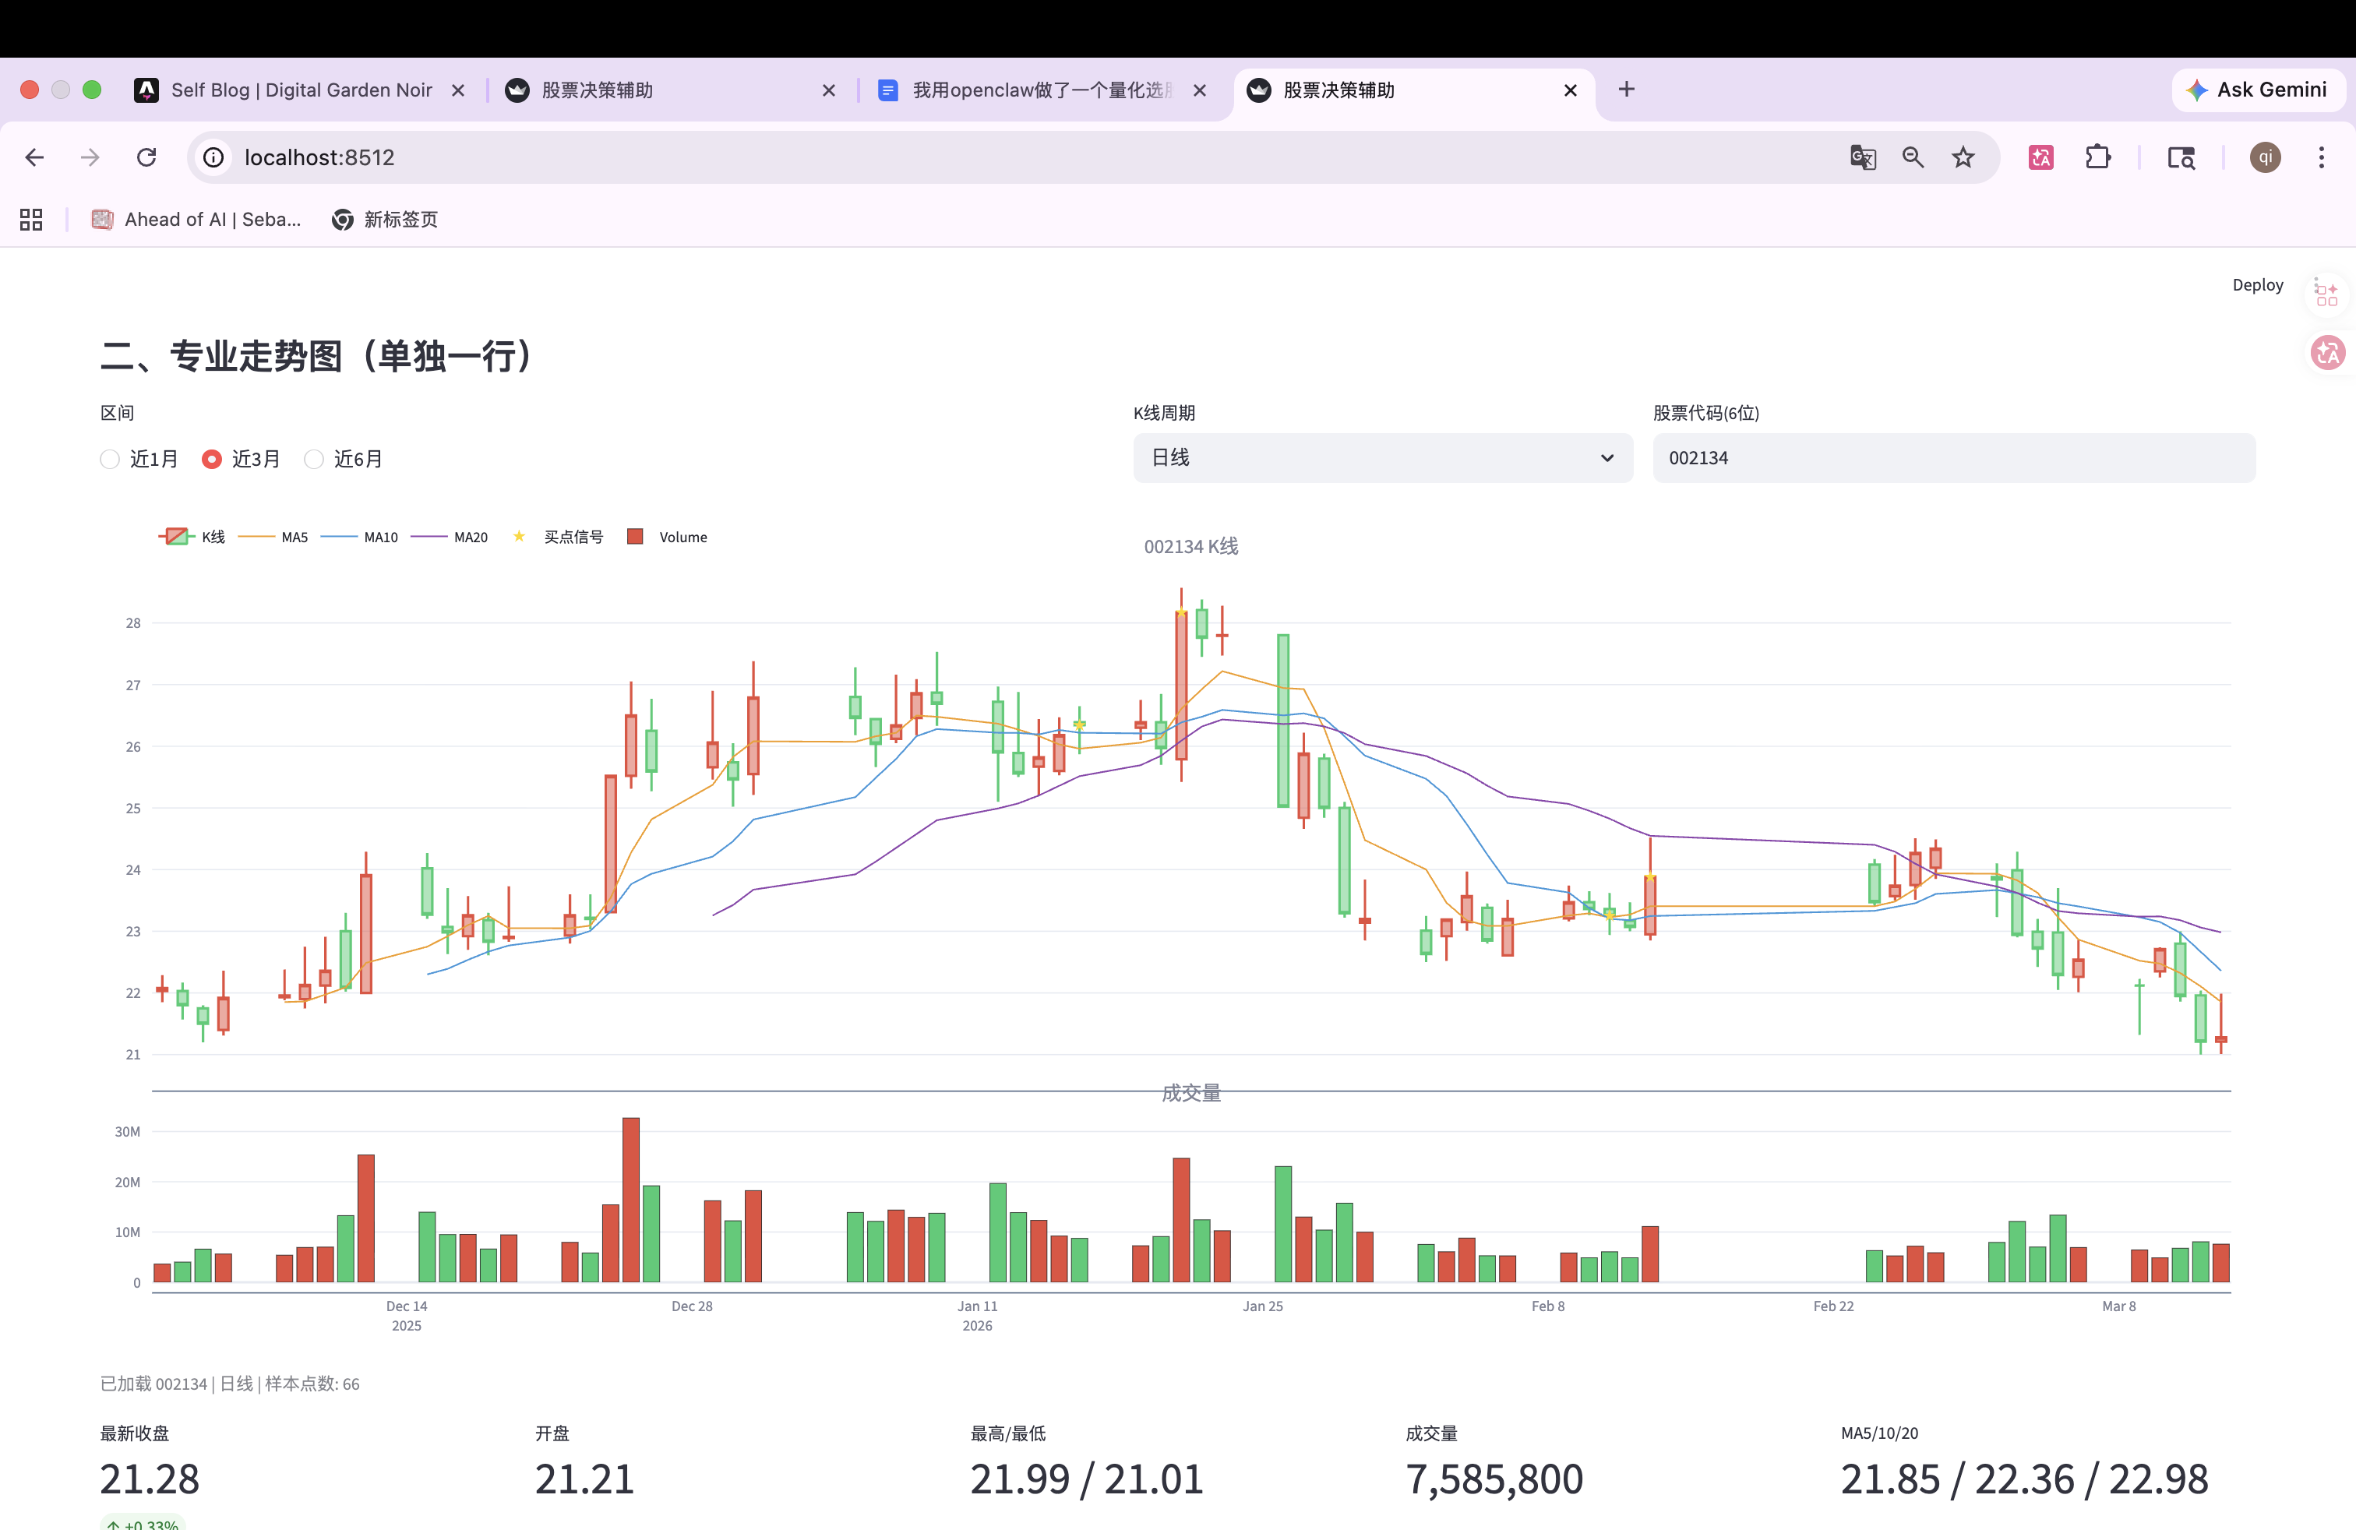This screenshot has width=2356, height=1530.
Task: Click the pink translate extension icon in toolbar
Action: (x=2040, y=157)
